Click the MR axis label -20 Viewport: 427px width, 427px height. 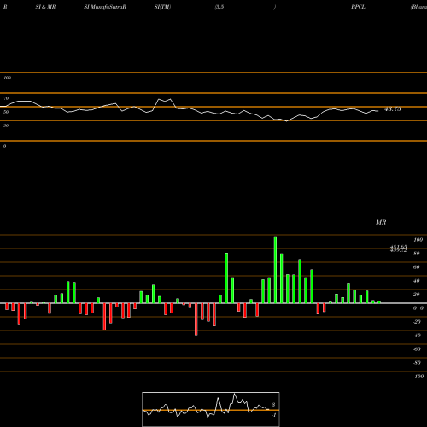point(417,322)
